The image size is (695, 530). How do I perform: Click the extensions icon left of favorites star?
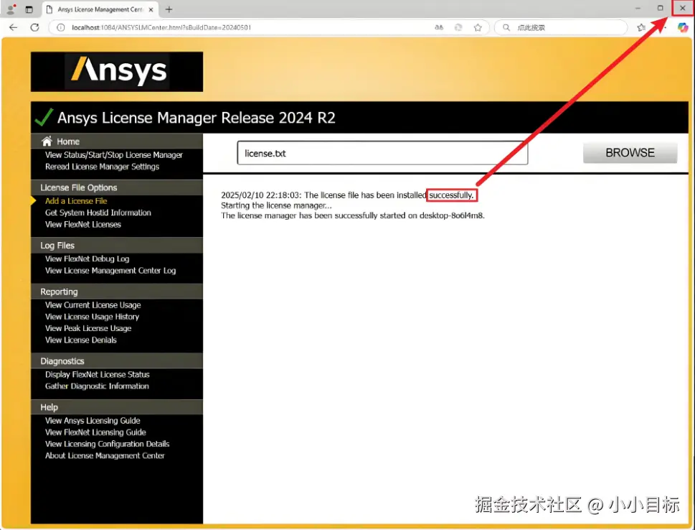pos(458,27)
